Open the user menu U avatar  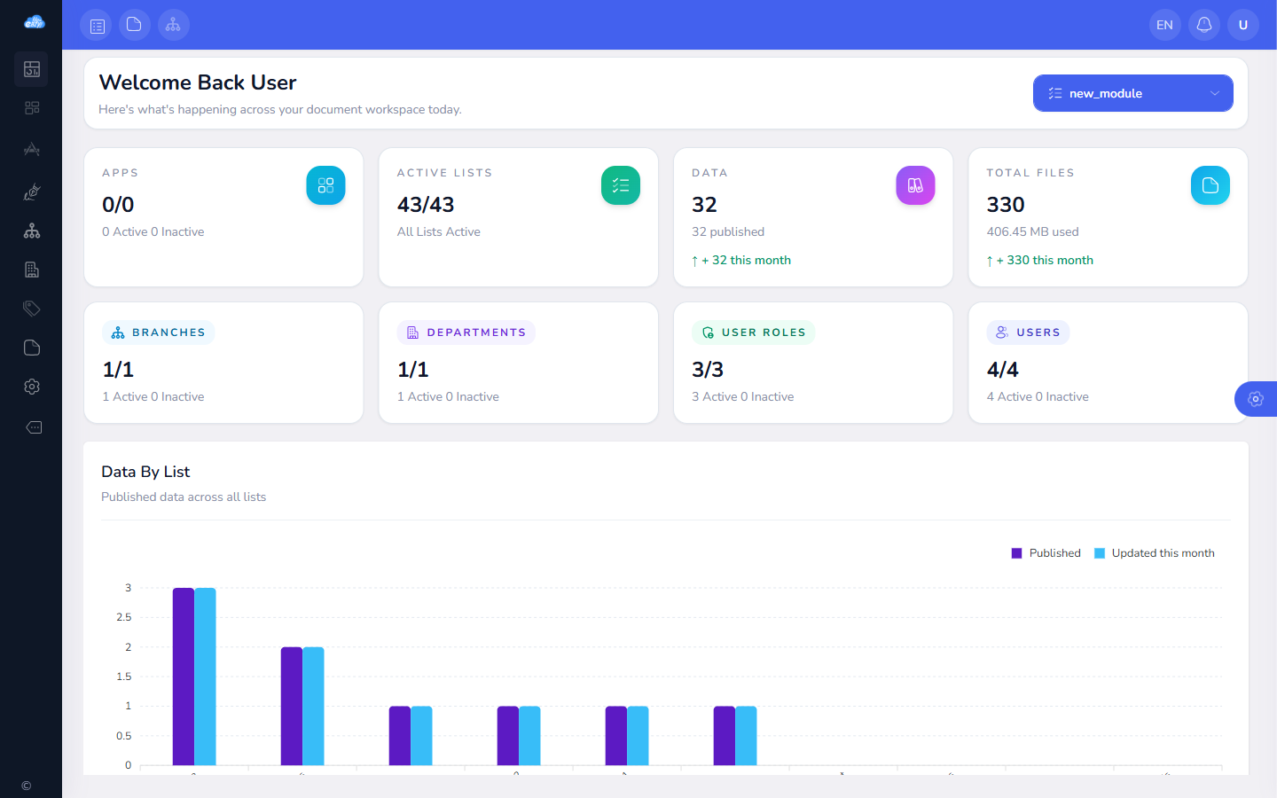(1243, 25)
